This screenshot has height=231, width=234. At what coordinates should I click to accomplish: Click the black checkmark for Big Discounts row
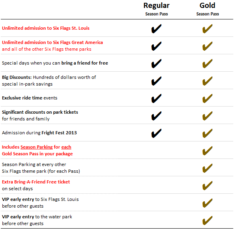pos(156,81)
